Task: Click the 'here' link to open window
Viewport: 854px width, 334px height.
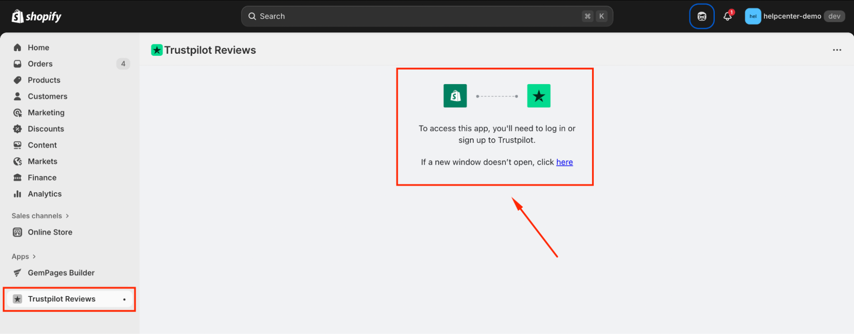Action: [564, 162]
